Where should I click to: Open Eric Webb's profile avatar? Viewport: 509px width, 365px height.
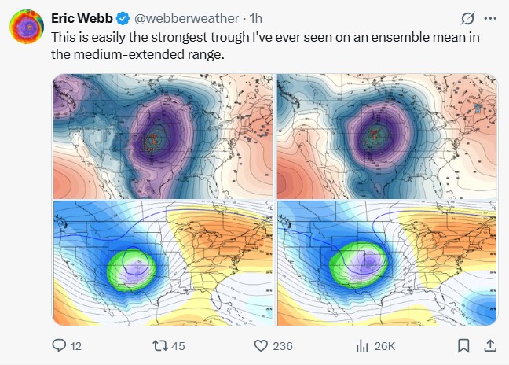point(27,27)
